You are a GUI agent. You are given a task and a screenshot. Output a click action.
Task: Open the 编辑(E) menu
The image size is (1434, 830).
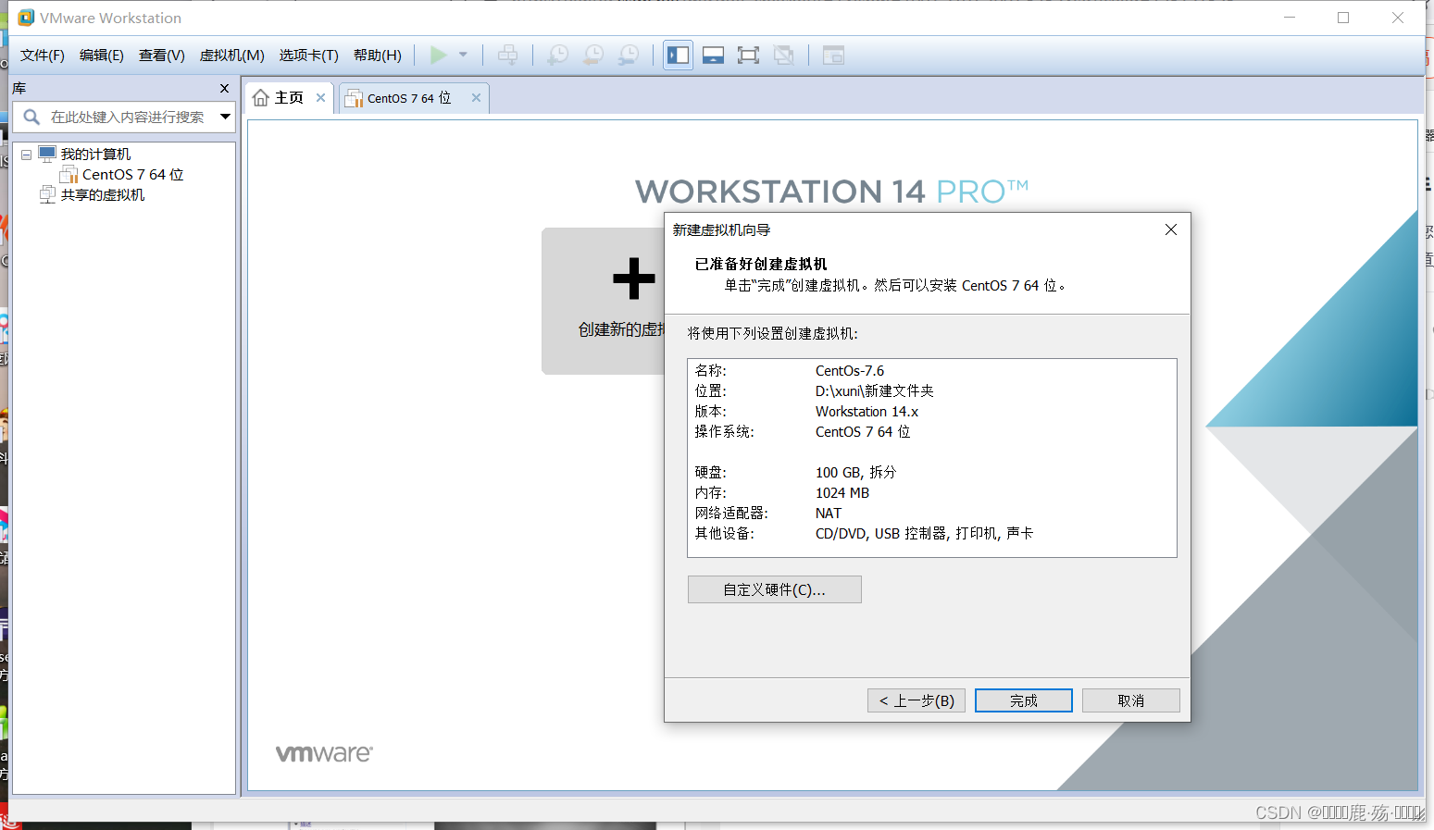click(102, 56)
